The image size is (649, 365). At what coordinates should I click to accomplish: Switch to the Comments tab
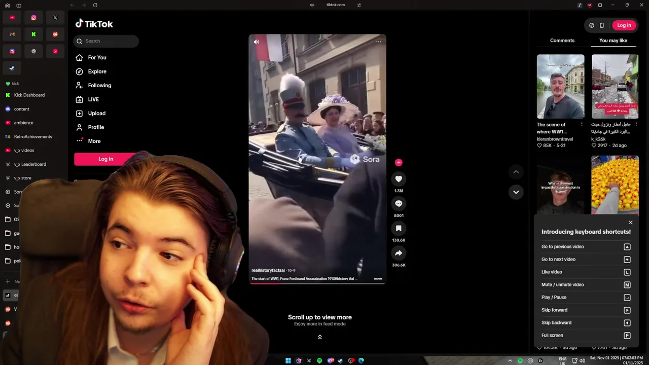[x=562, y=41]
